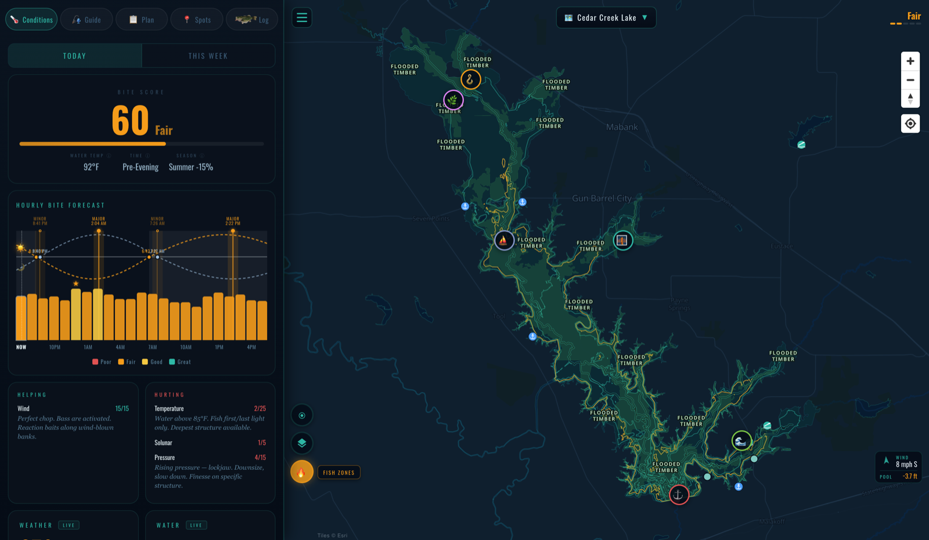
Task: Click the Great legend swatch
Action: [x=172, y=362]
